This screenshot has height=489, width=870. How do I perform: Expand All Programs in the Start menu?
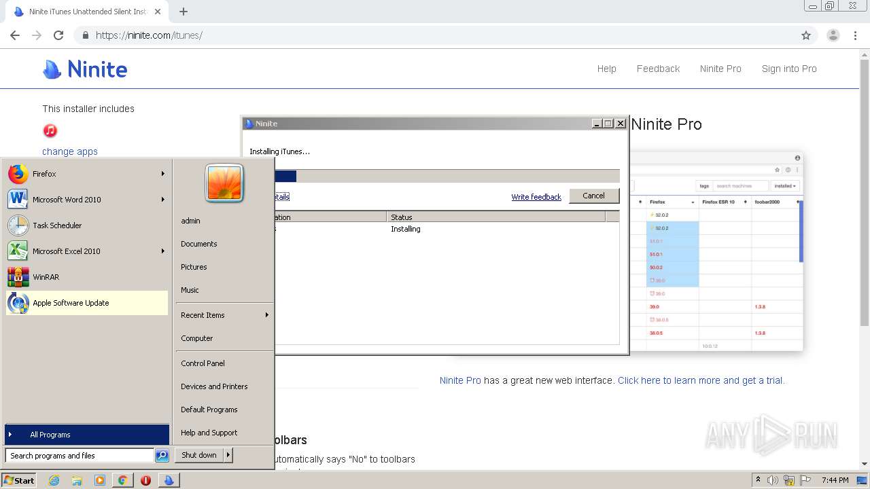(87, 435)
